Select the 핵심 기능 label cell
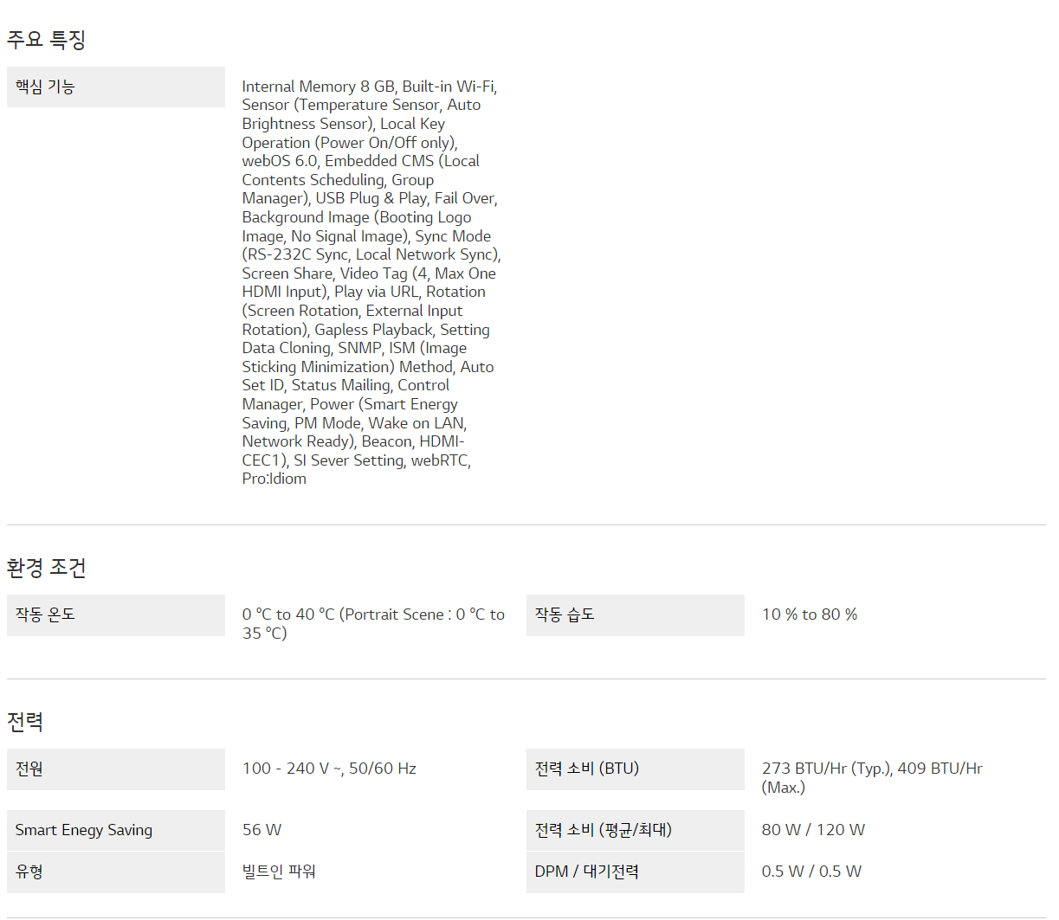The height and width of the screenshot is (920, 1059). 115,87
